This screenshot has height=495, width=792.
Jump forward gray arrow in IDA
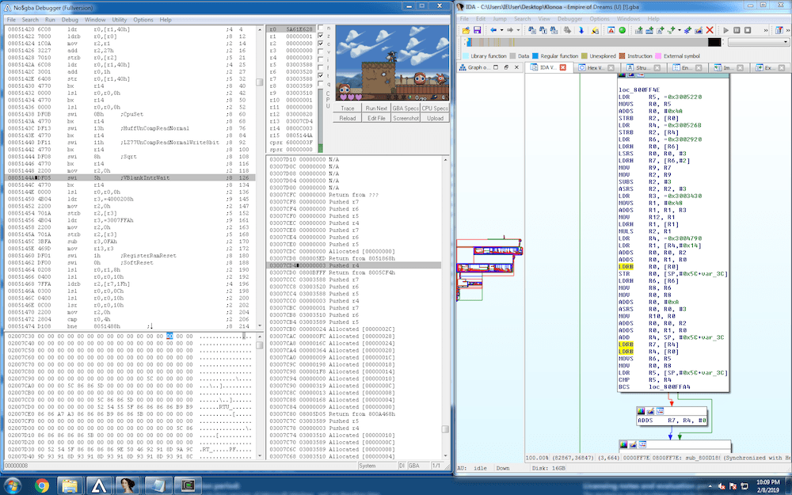coord(510,30)
